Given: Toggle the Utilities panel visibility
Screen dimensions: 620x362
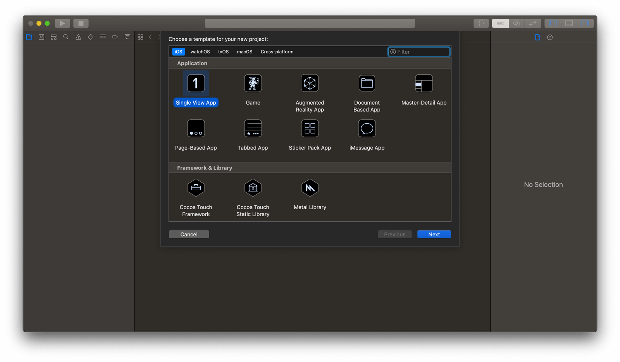Looking at the screenshot, I should click(x=586, y=23).
